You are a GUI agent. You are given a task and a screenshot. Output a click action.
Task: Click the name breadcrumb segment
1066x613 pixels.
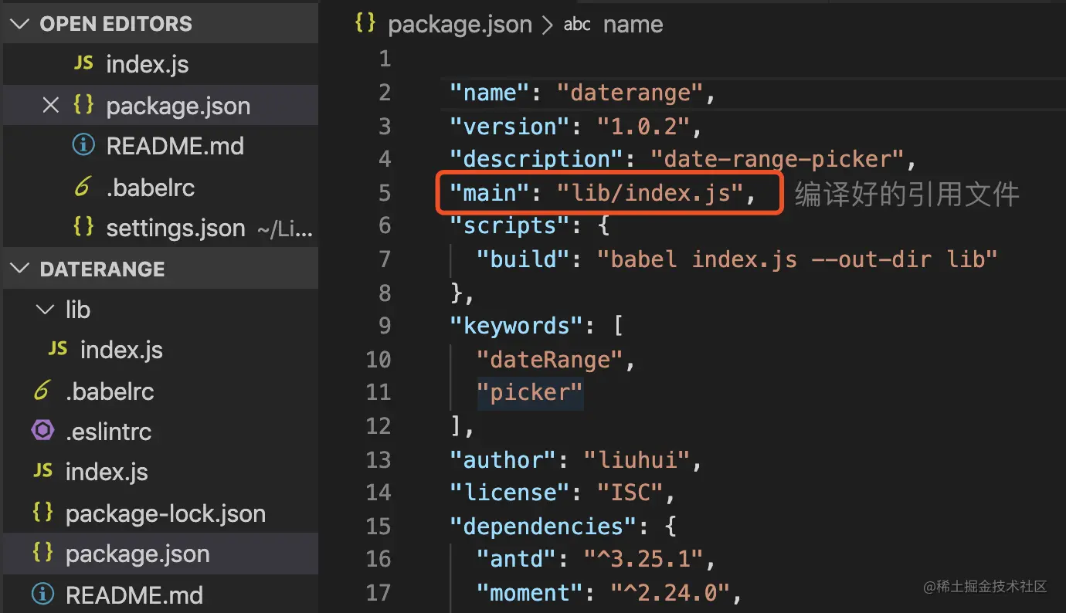(633, 25)
